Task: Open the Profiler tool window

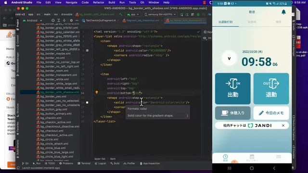Action: (129, 163)
